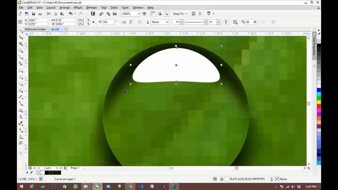Image resolution: width=338 pixels, height=190 pixels.
Task: Open the Window menu
Action: click(138, 7)
